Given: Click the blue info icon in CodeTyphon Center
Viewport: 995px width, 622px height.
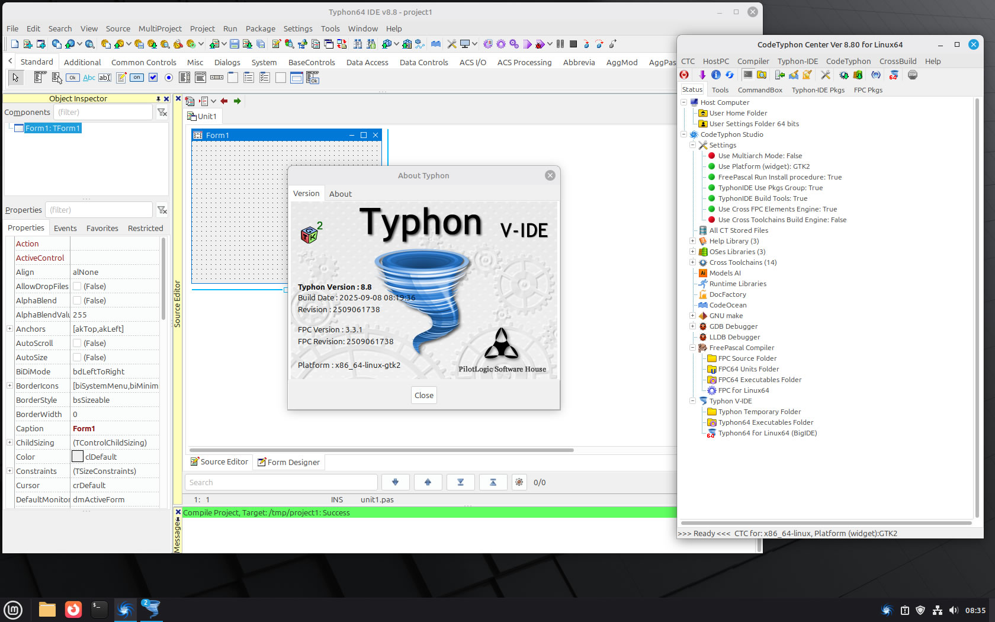Looking at the screenshot, I should pos(716,75).
